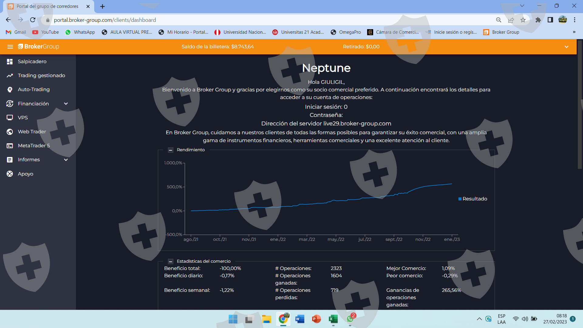Open the VPS monitor icon
The image size is (583, 328).
point(10,118)
